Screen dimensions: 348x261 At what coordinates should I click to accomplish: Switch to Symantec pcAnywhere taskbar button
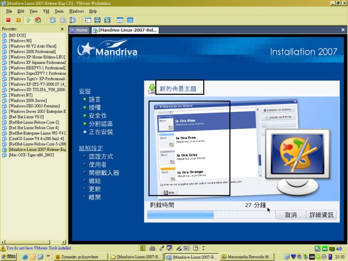coord(80,257)
